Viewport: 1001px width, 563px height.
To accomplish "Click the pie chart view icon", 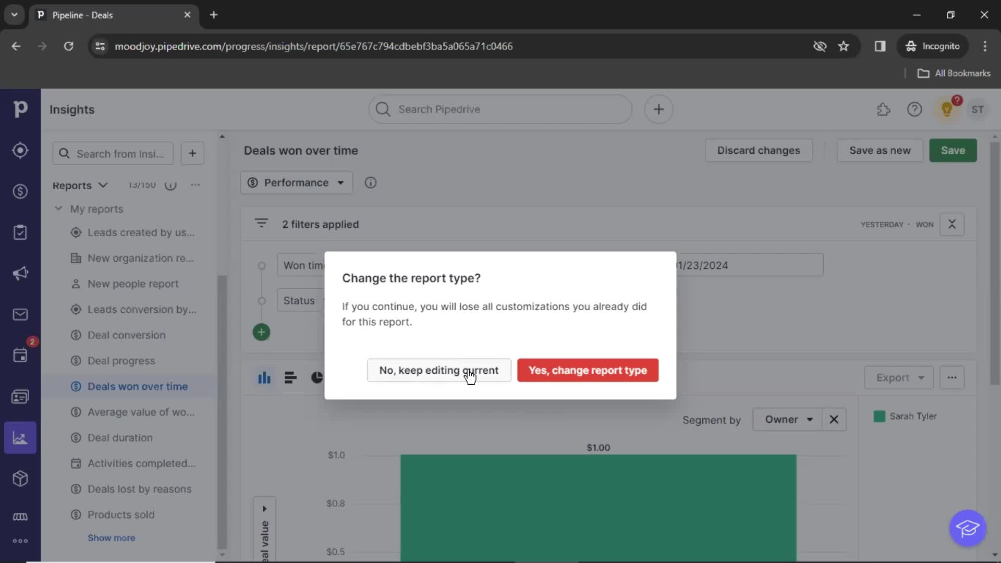I will pos(317,377).
